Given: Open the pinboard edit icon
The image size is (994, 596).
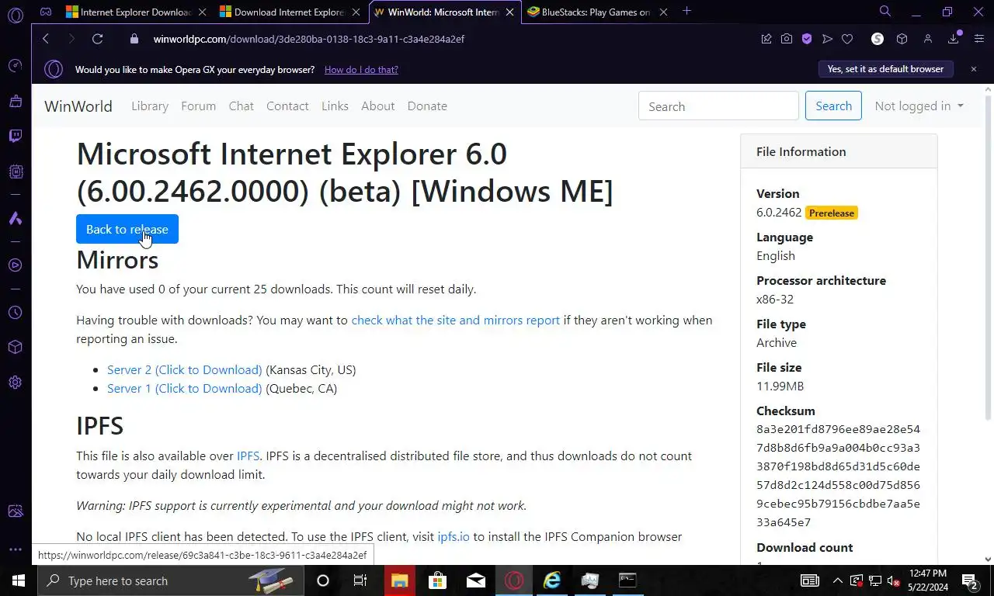Looking at the screenshot, I should tap(766, 39).
